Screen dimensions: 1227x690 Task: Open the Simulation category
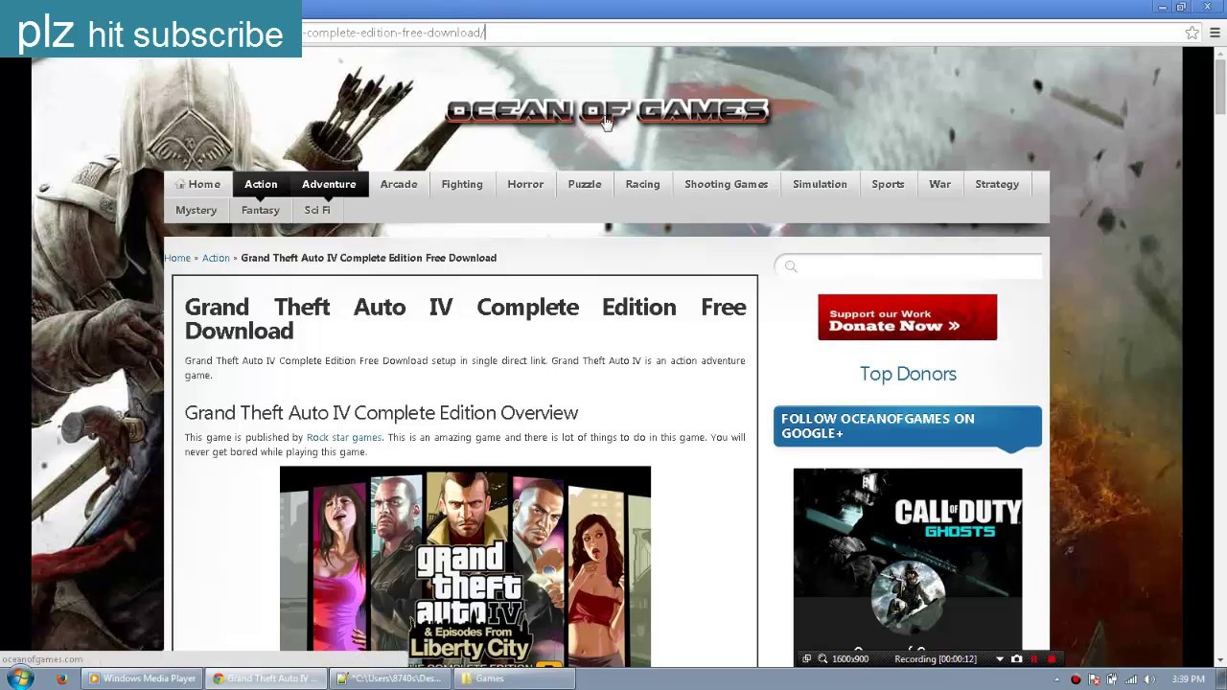point(820,184)
